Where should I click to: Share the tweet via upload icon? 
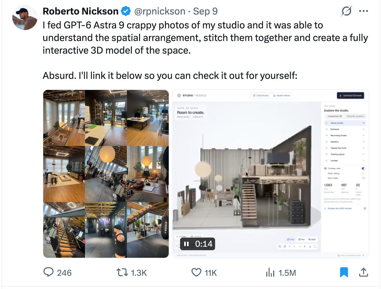(x=363, y=272)
